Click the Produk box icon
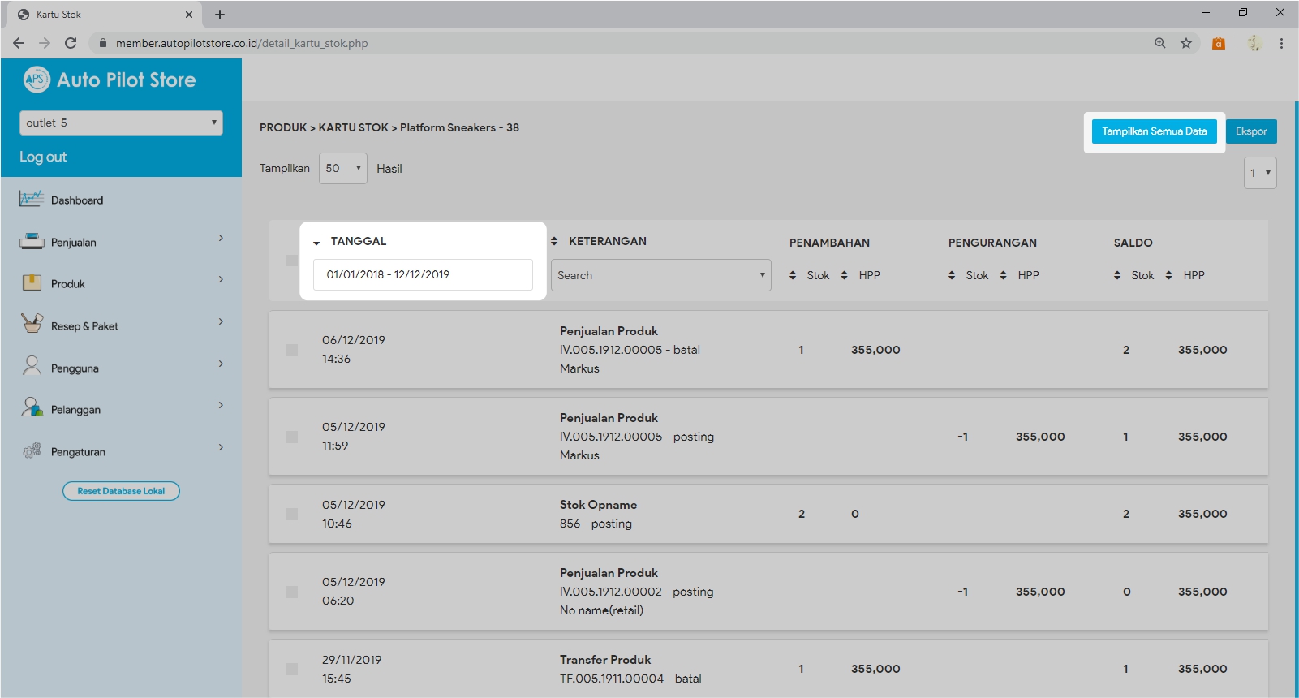This screenshot has width=1299, height=698. click(x=31, y=282)
